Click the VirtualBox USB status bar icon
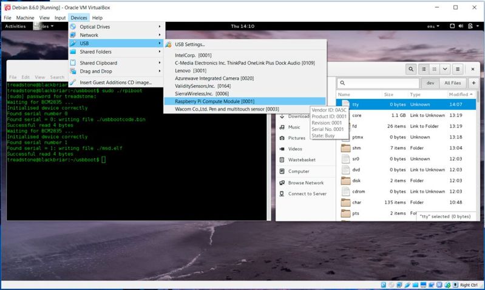Image resolution: width=485 pixels, height=290 pixels. 407,285
